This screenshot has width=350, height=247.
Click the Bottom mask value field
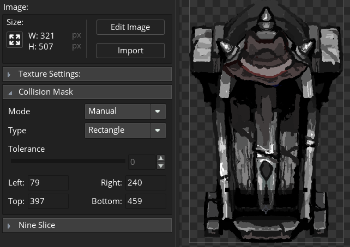tap(145, 201)
